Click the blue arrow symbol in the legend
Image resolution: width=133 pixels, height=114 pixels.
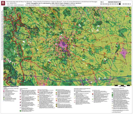tap(93, 96)
